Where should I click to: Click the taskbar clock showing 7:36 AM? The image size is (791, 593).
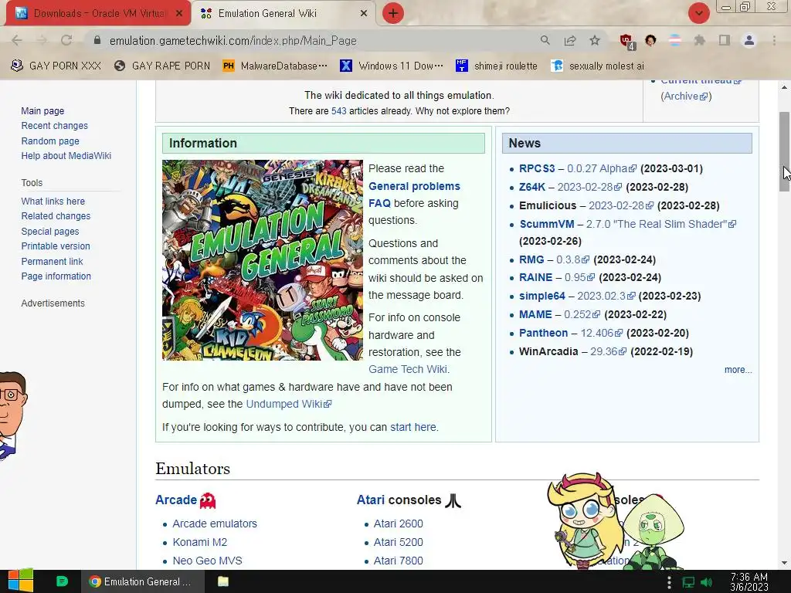pyautogui.click(x=749, y=581)
